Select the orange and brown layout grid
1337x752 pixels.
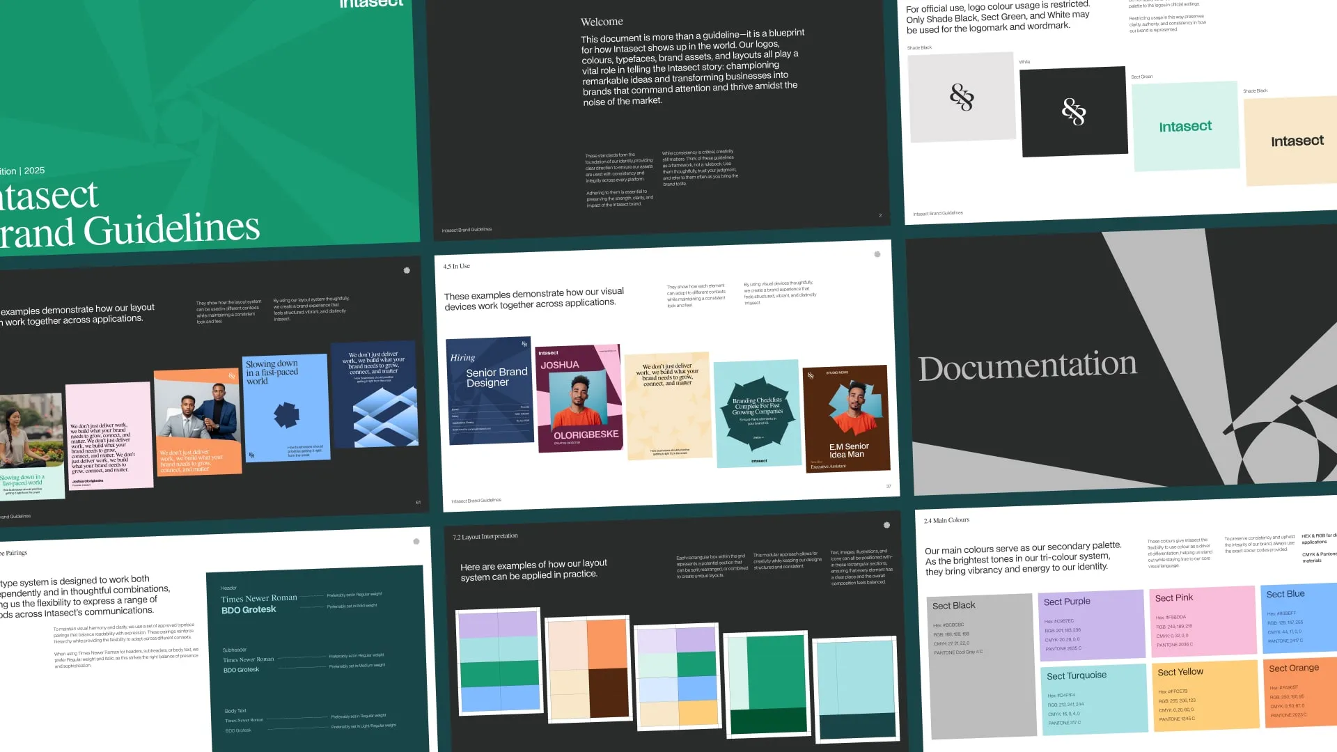click(x=588, y=669)
